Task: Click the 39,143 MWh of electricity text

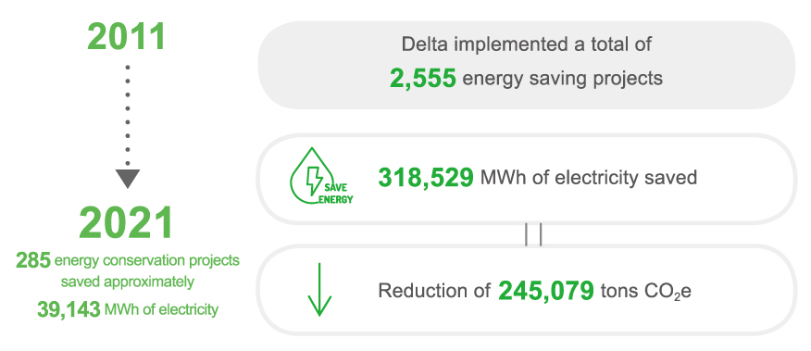Action: [128, 309]
